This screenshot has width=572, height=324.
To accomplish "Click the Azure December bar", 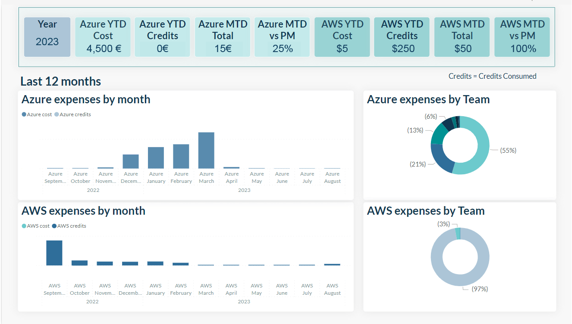I will coord(131,161).
